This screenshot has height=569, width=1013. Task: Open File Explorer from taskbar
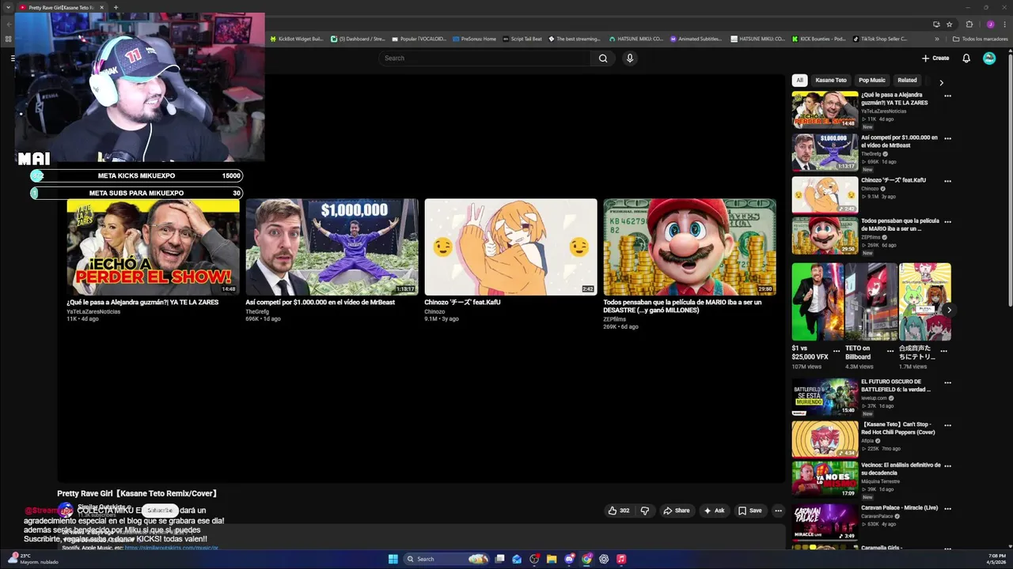[552, 559]
